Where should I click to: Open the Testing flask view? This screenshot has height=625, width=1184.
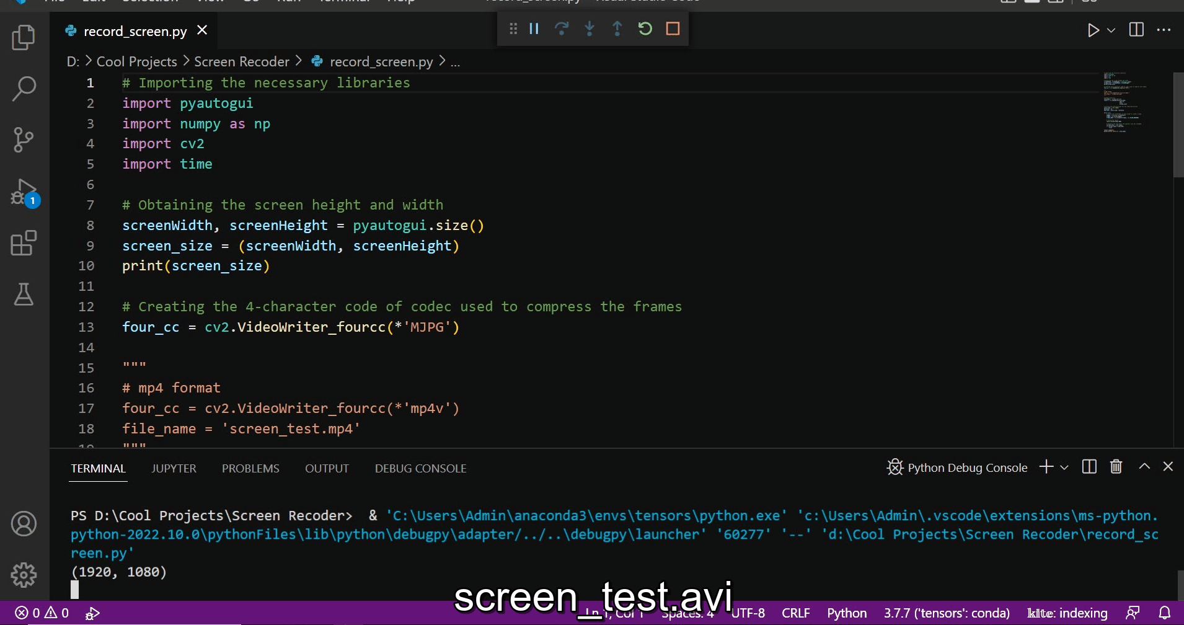(24, 295)
